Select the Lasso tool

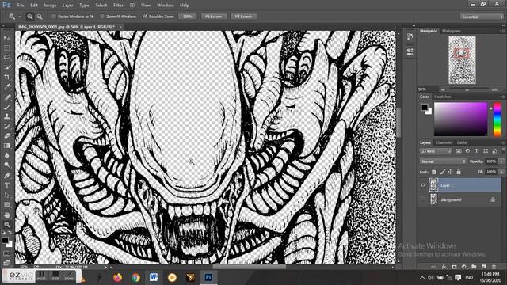coord(7,58)
